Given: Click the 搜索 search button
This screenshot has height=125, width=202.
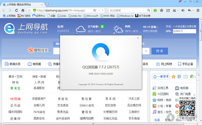Looking at the screenshot, I should pyautogui.click(x=160, y=51).
